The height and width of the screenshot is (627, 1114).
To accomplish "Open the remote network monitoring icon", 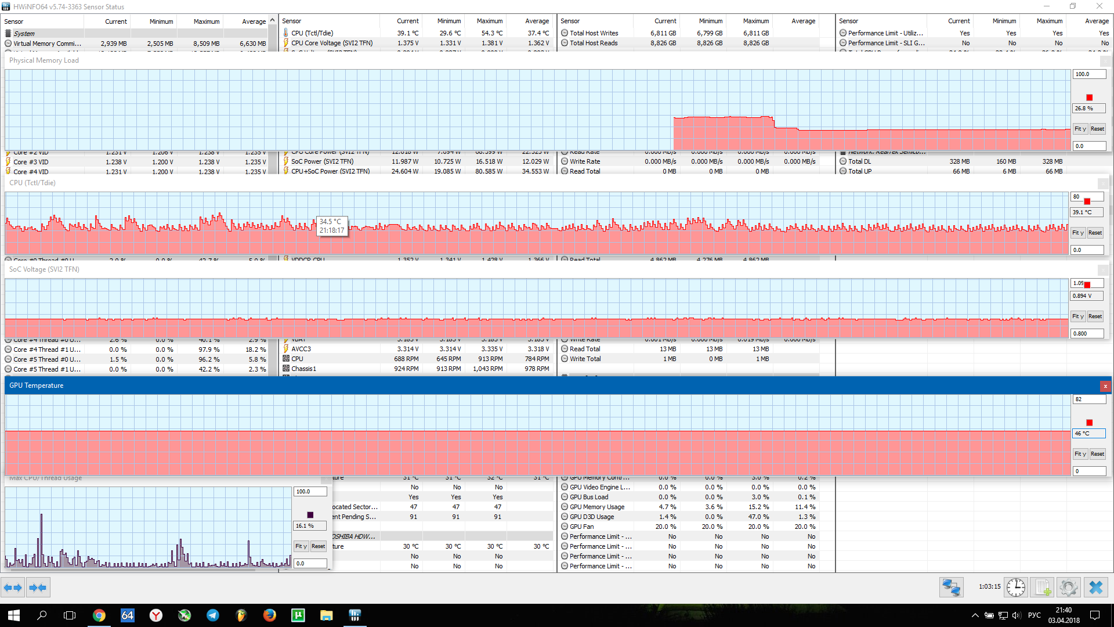I will pos(951,588).
